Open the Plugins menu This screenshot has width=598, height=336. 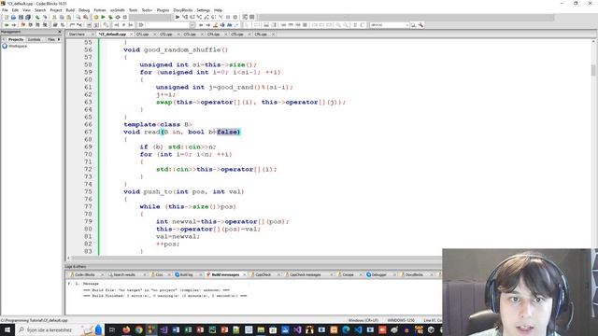click(x=163, y=10)
